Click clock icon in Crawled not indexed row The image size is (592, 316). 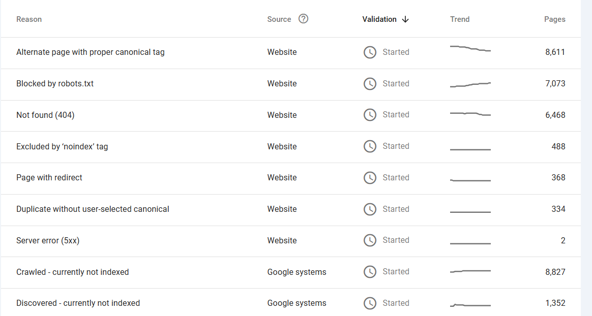point(370,271)
